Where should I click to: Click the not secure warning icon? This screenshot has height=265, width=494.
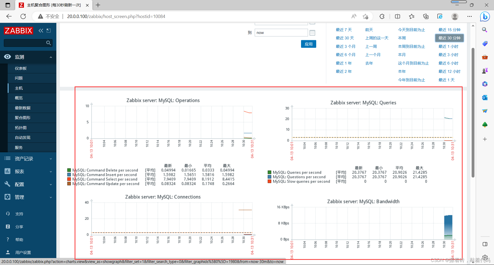click(40, 16)
